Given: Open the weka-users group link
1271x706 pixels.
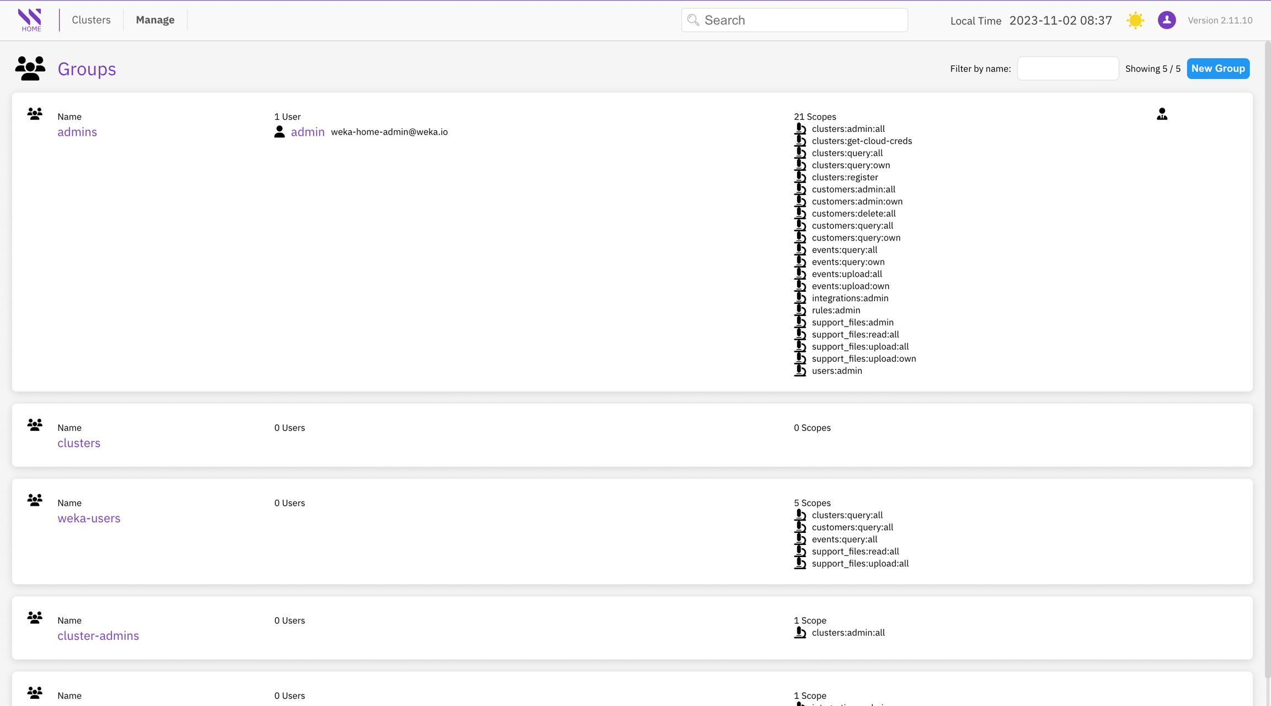Looking at the screenshot, I should point(89,518).
